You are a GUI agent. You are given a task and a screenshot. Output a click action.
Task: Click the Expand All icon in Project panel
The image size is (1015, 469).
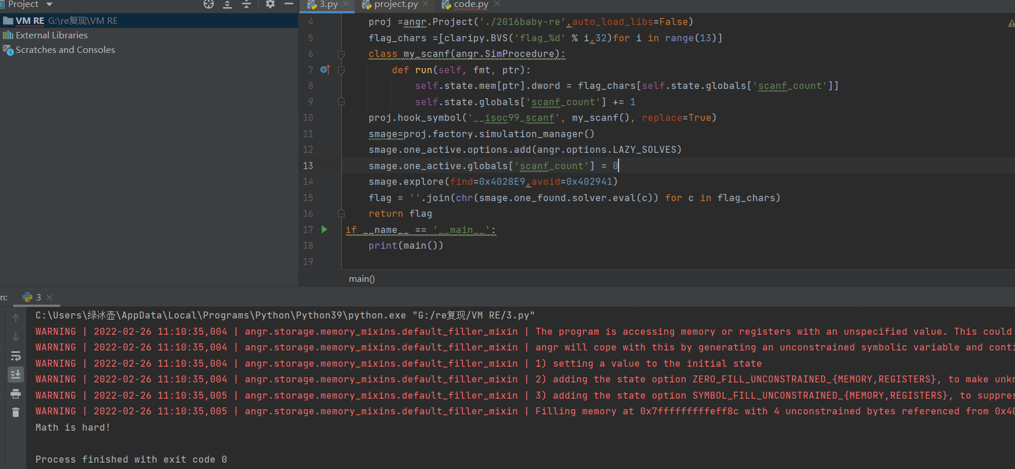point(227,4)
